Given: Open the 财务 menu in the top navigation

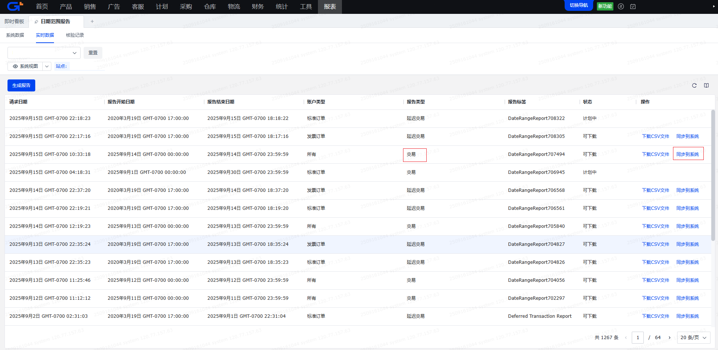Looking at the screenshot, I should coord(258,7).
